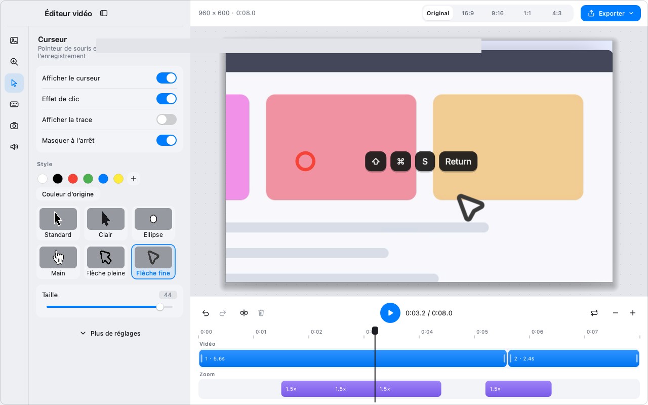Select the 1:1 aspect ratio tab
The height and width of the screenshot is (405, 648).
pyautogui.click(x=528, y=13)
